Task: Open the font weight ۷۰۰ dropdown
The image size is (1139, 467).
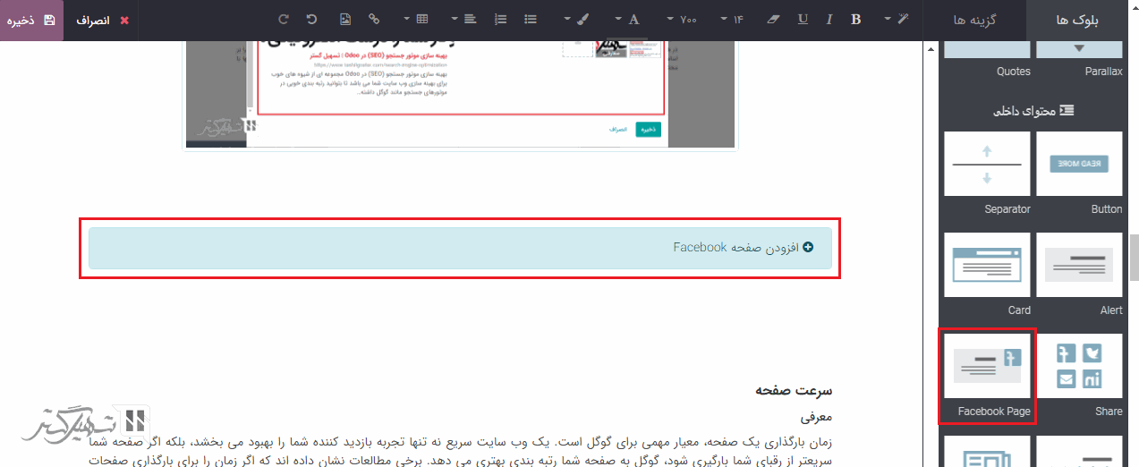Action: (x=683, y=19)
